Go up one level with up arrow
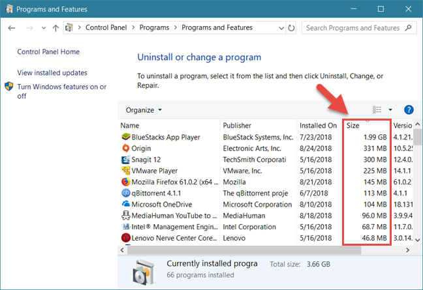The width and height of the screenshot is (423, 290). coord(55,28)
